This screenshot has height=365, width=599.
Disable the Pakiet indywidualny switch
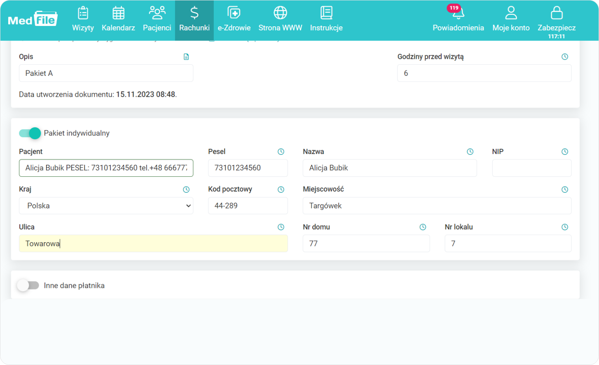click(x=30, y=133)
